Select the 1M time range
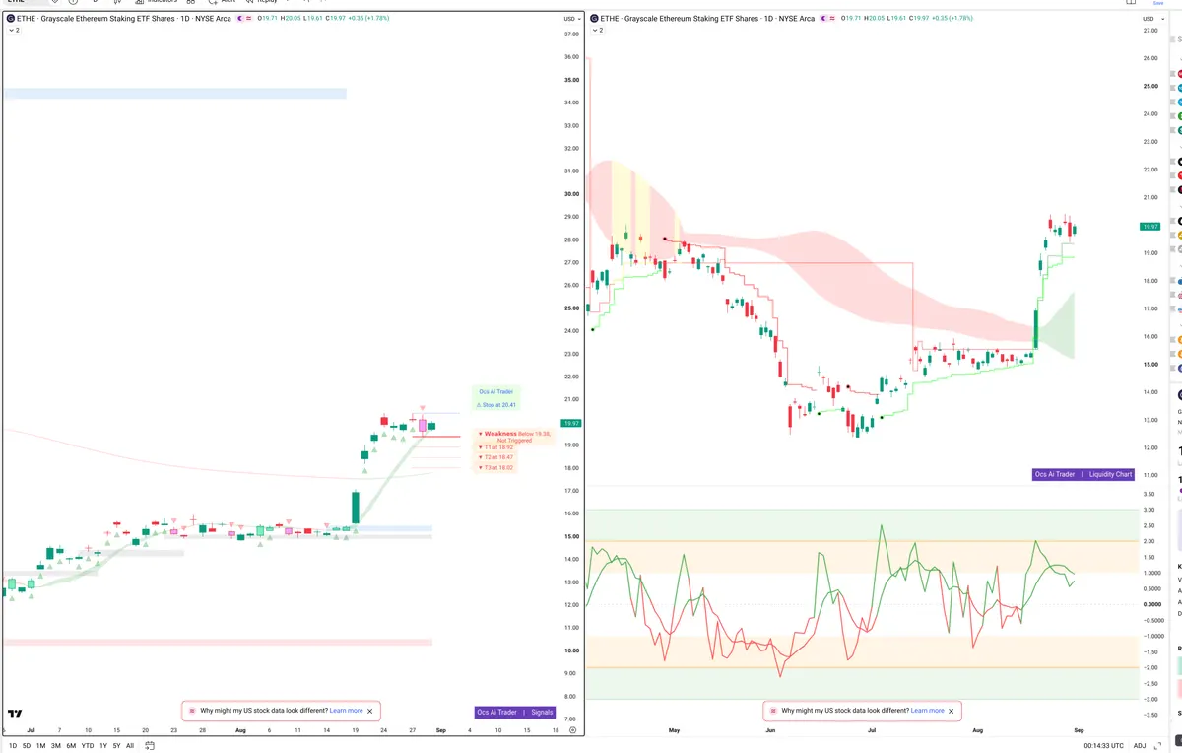The height and width of the screenshot is (753, 1182). pyautogui.click(x=40, y=745)
